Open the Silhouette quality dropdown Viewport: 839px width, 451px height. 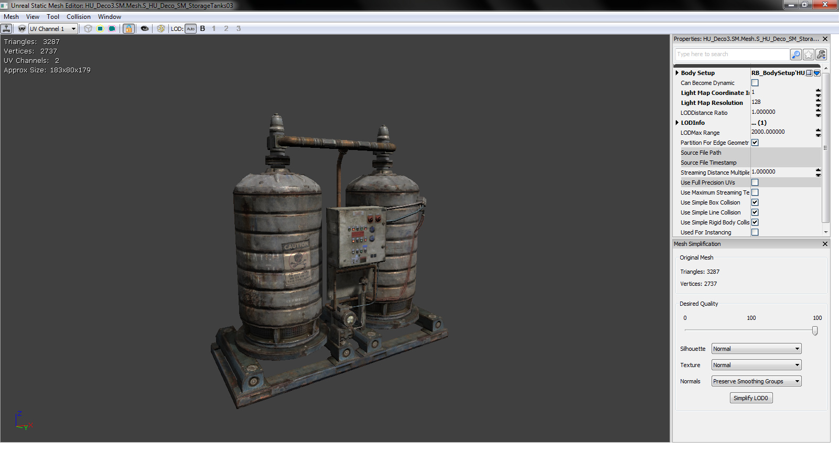[x=756, y=349]
